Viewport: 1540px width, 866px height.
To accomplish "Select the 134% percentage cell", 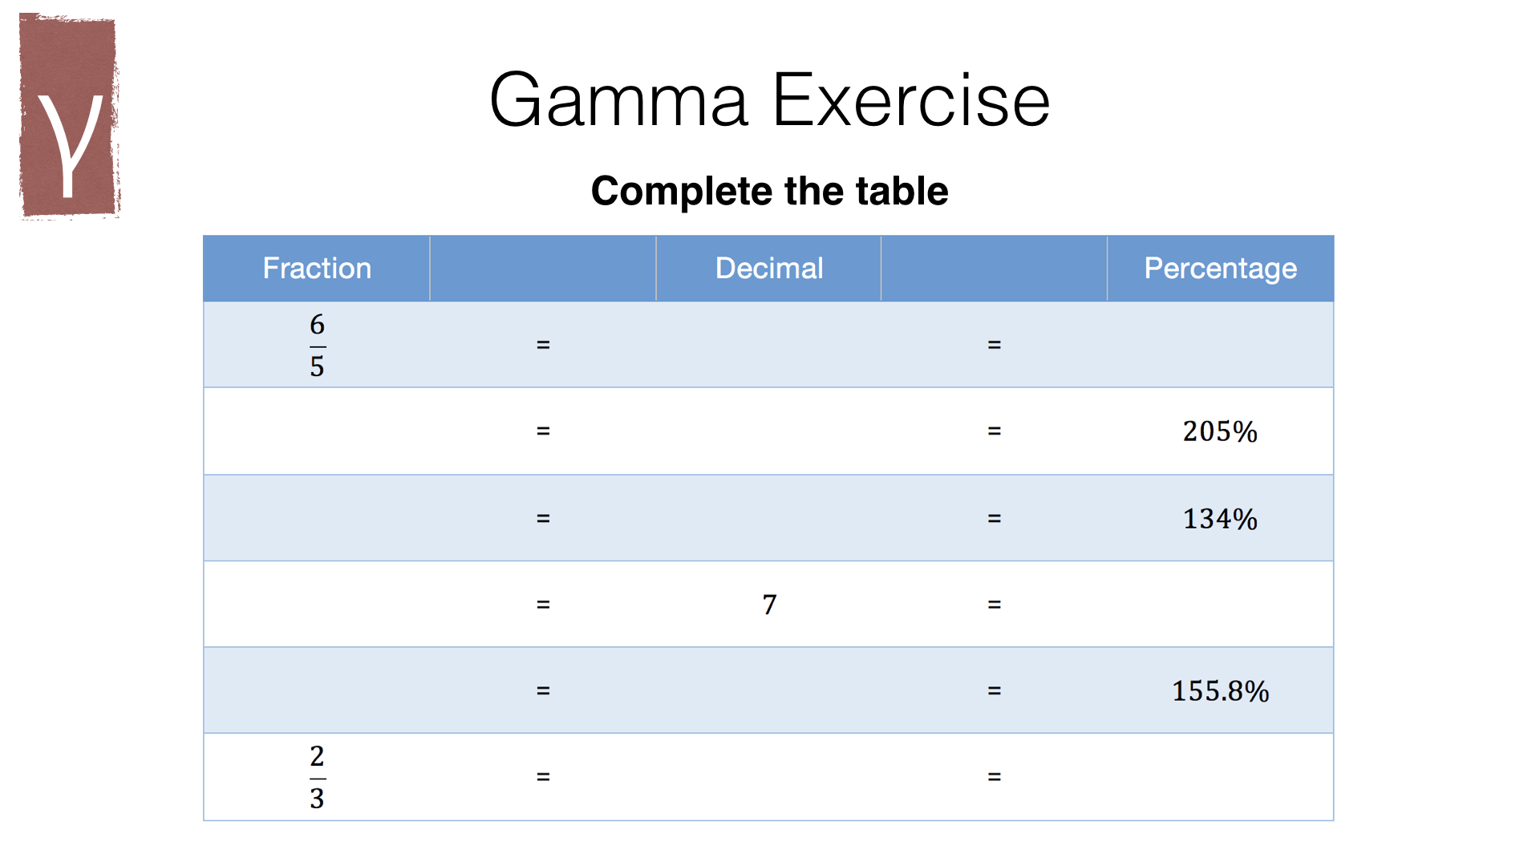I will (1219, 518).
